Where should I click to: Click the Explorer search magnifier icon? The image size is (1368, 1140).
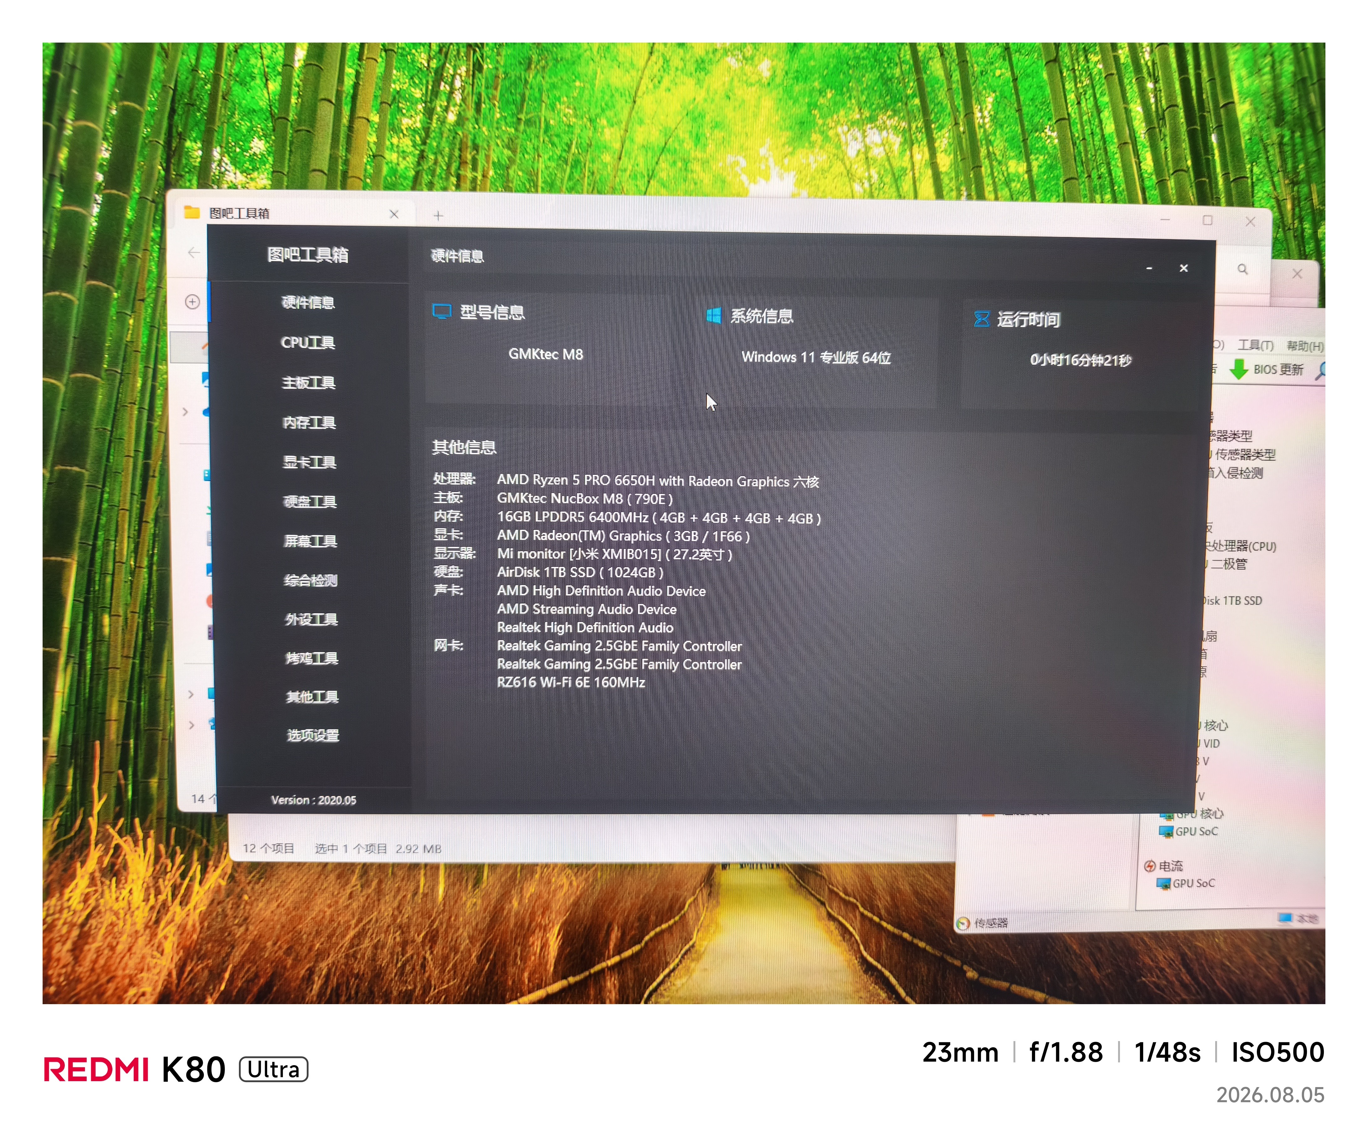(1242, 269)
